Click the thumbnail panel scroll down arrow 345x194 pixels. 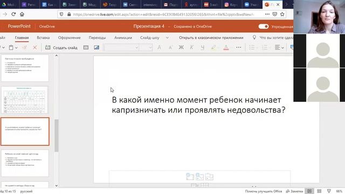pos(56,185)
